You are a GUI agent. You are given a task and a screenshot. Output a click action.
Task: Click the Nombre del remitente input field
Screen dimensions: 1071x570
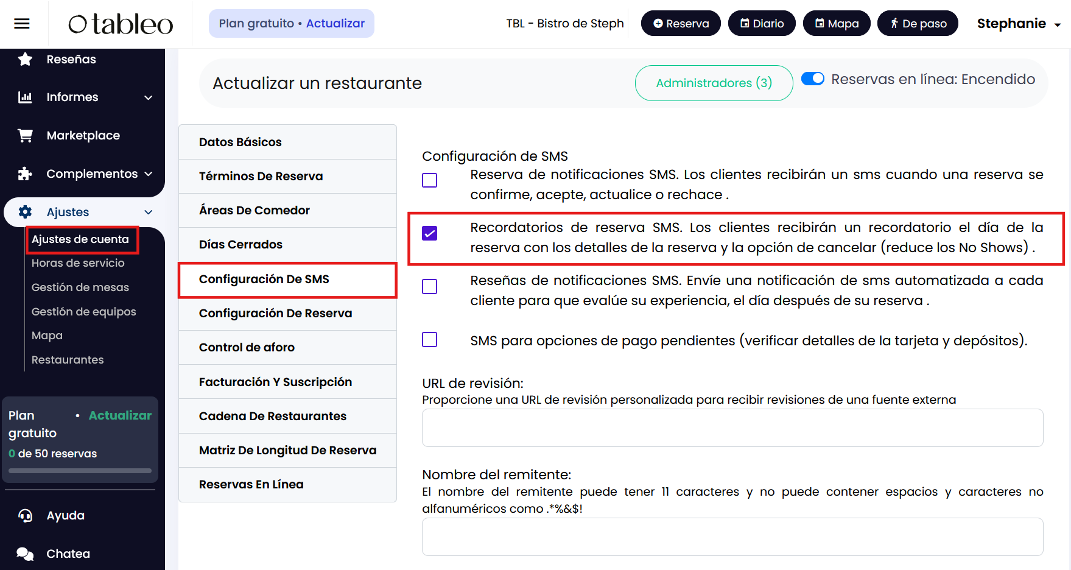(732, 537)
